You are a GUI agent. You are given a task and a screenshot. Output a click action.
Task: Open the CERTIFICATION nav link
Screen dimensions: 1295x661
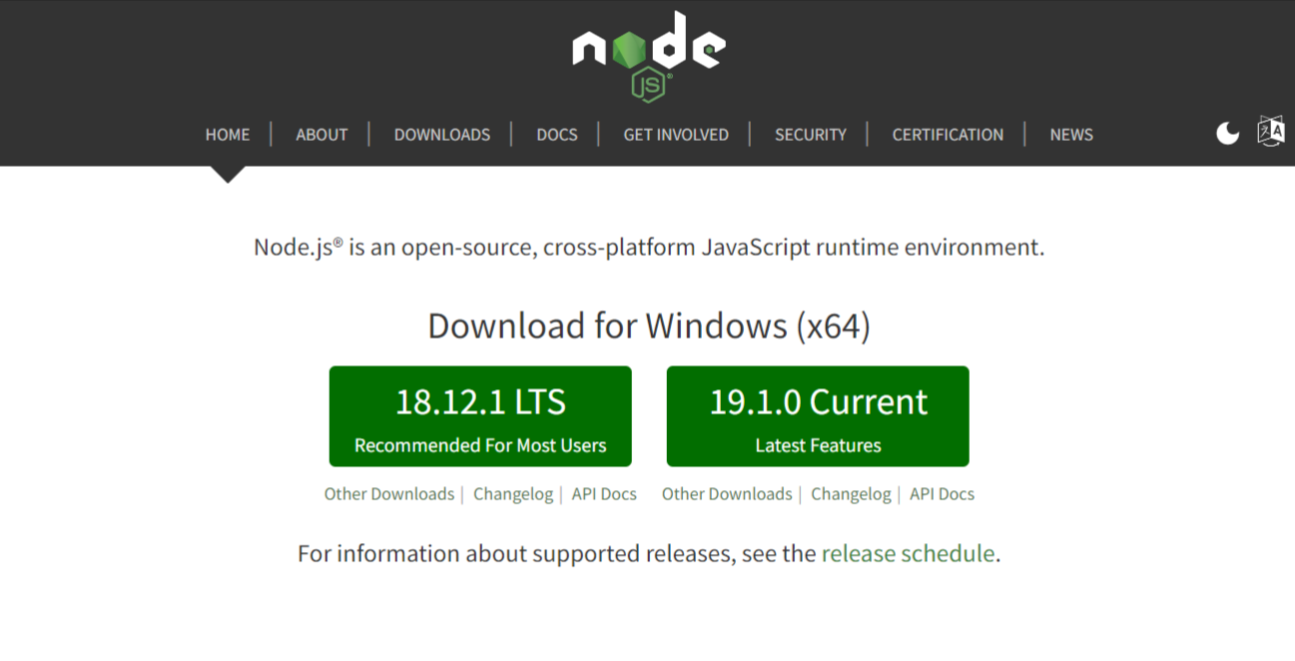click(x=948, y=134)
